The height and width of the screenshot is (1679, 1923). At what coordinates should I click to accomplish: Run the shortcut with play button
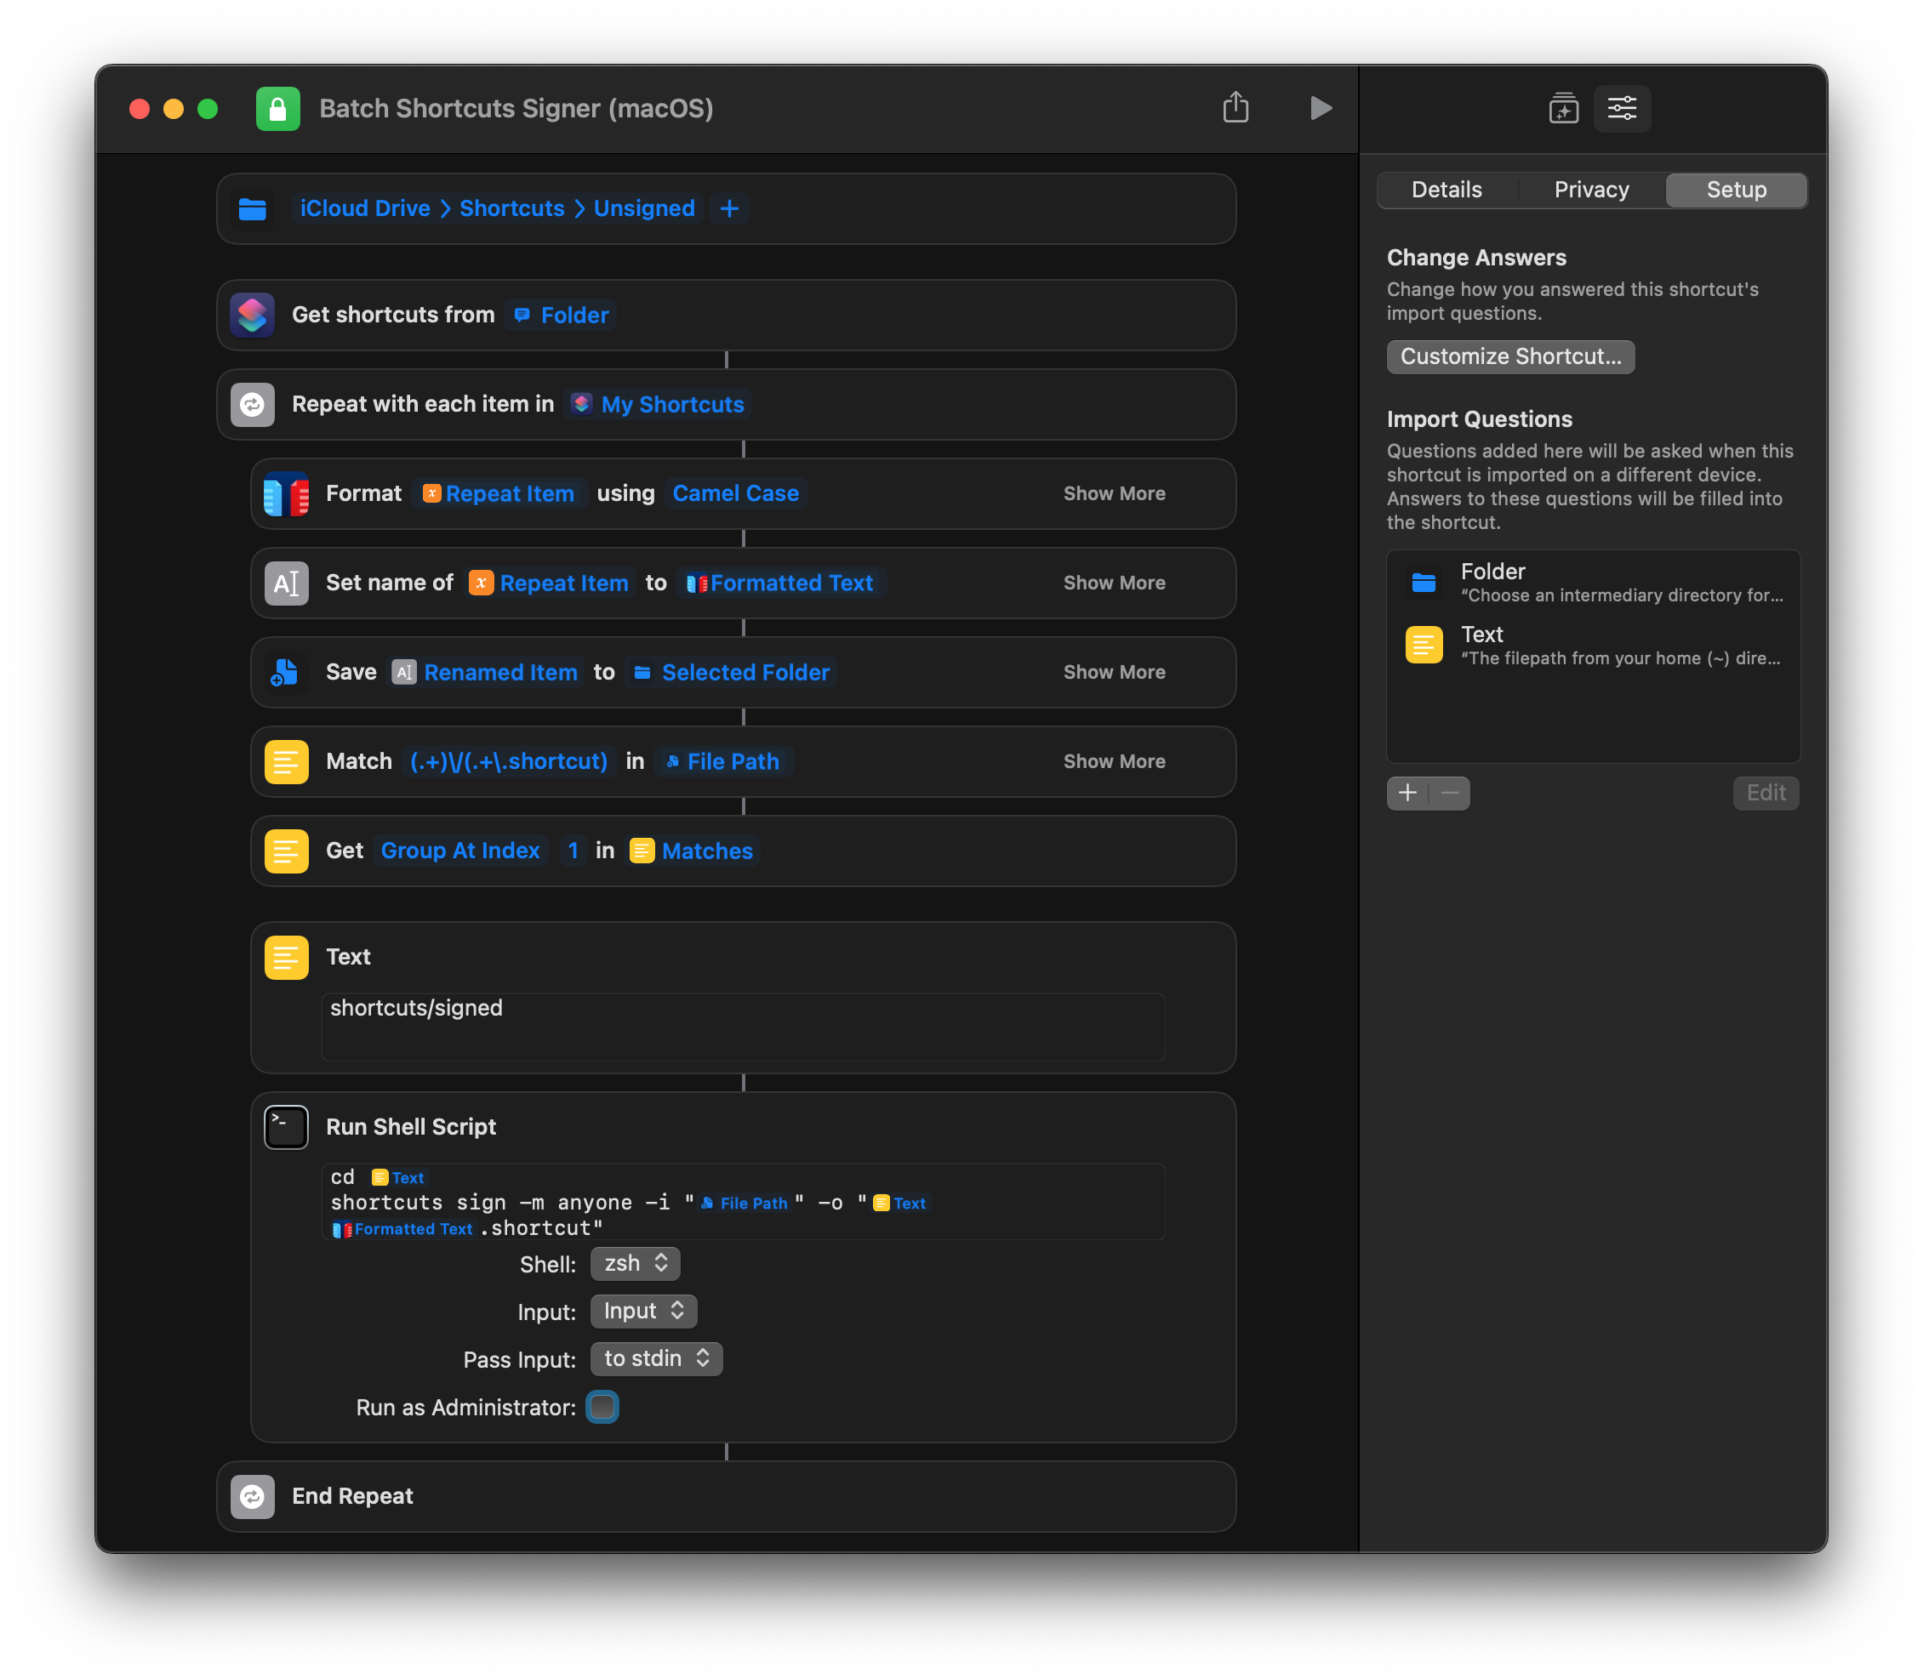(1320, 108)
